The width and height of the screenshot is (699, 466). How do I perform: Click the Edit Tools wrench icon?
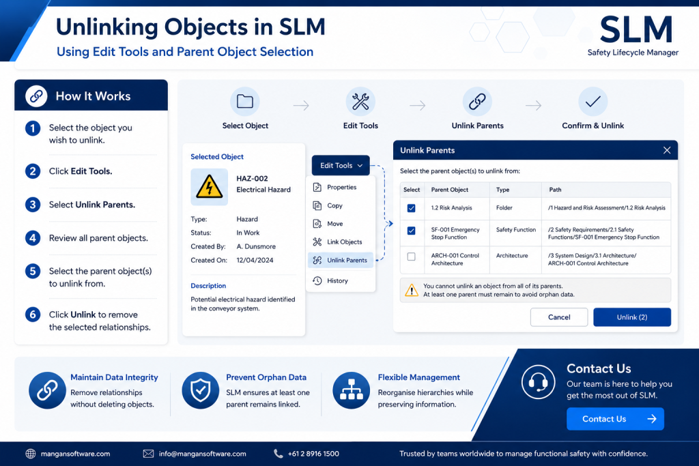[x=360, y=102]
